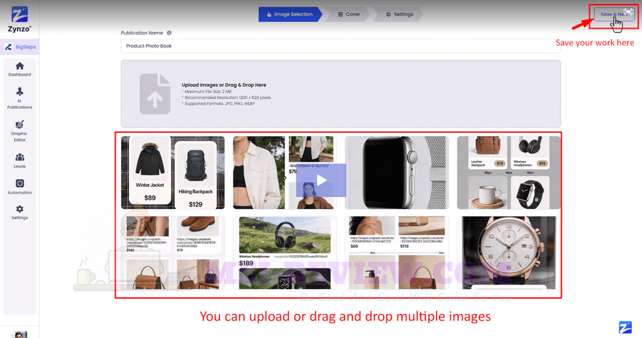Select Leather Backpack and Wireless Headphones thumbnail
The image size is (642, 338).
508,173
